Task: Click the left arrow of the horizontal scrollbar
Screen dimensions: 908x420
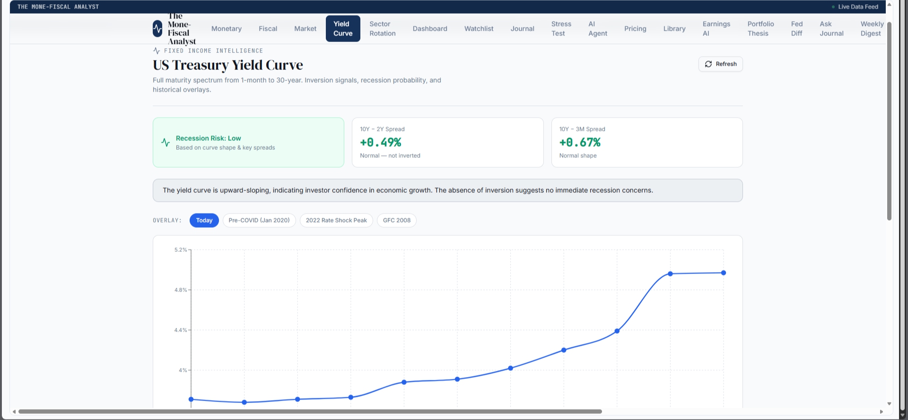Action: [x=14, y=411]
